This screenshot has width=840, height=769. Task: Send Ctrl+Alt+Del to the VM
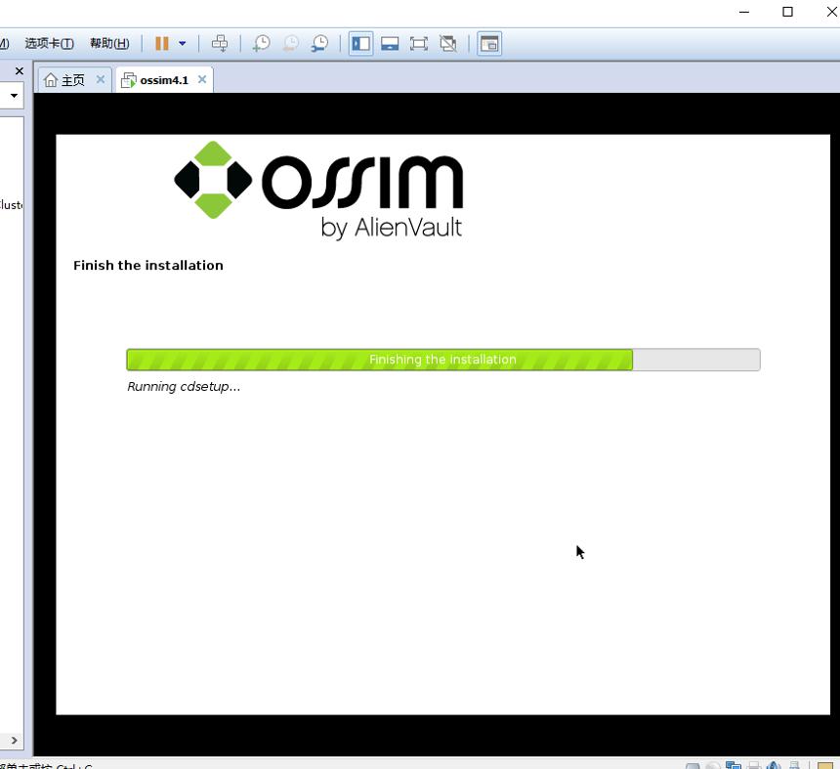(220, 43)
